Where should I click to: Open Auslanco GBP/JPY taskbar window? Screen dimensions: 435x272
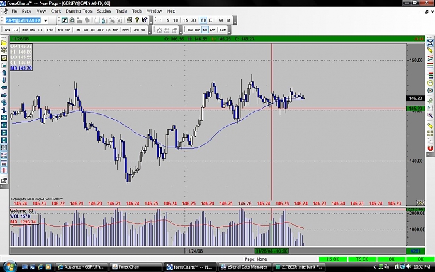(x=81, y=267)
